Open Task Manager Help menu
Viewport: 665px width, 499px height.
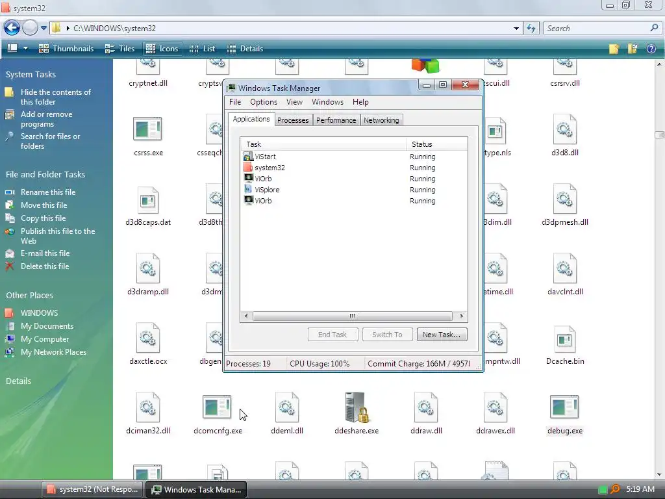click(x=360, y=102)
